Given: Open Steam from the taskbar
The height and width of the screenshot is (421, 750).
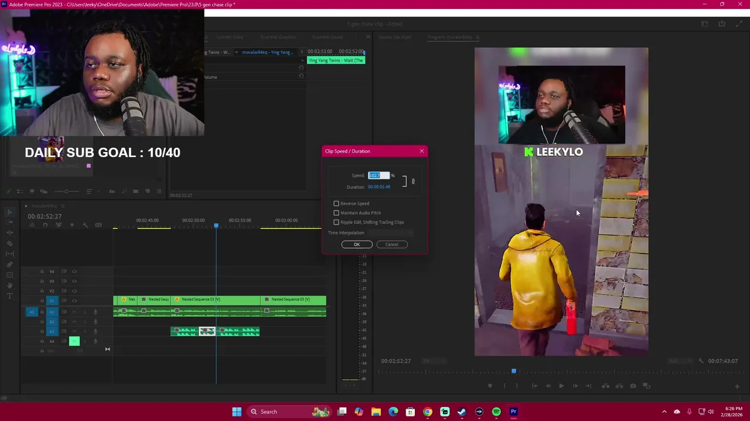Looking at the screenshot, I should click(x=462, y=412).
